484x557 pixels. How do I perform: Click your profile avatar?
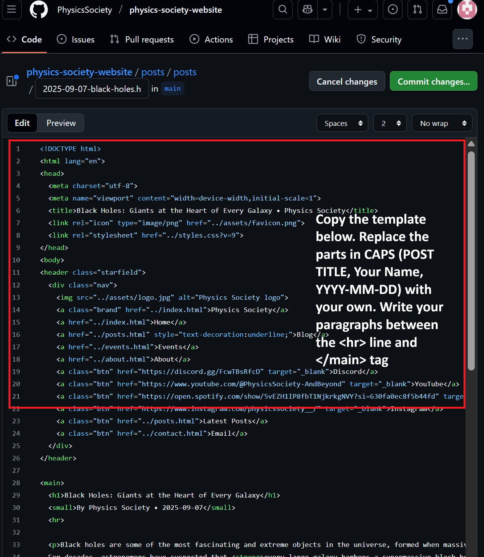pos(467,10)
